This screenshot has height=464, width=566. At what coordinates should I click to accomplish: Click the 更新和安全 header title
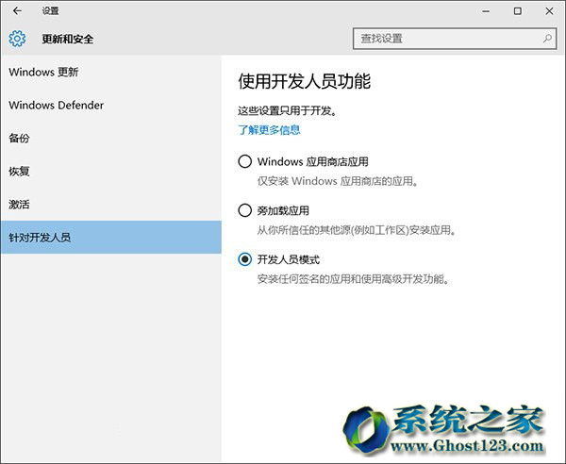pos(68,39)
